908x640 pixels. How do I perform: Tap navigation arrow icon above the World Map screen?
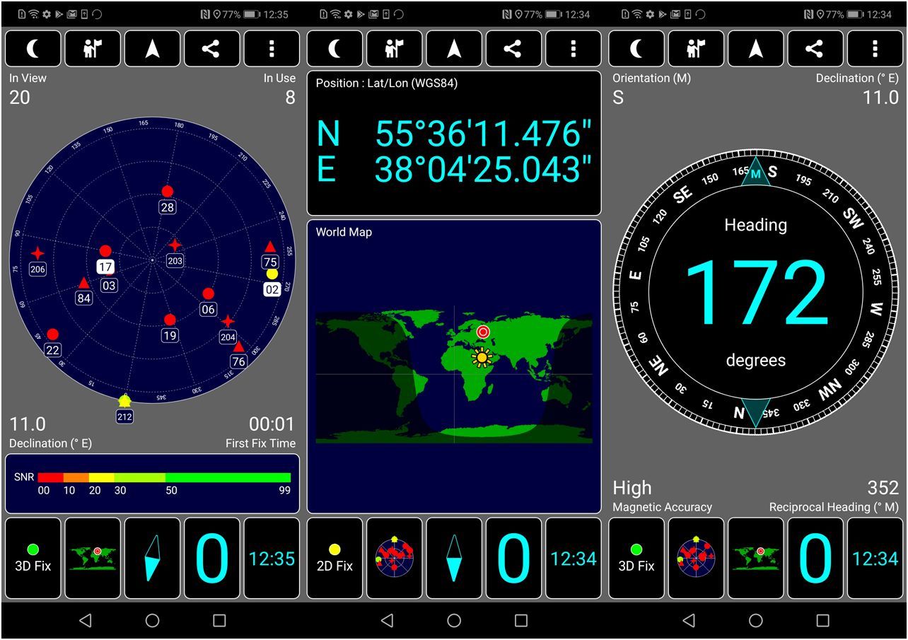[x=454, y=49]
